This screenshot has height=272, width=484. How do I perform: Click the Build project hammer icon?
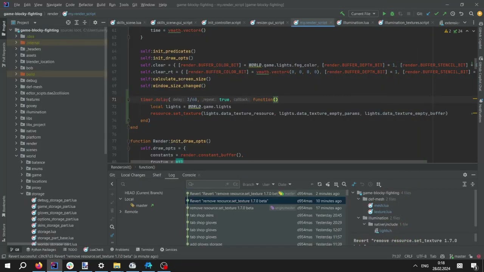342,14
